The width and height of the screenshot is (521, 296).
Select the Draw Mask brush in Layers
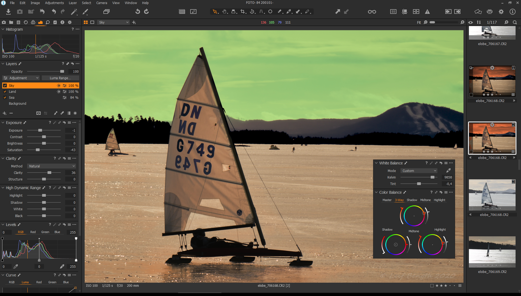coord(55,113)
